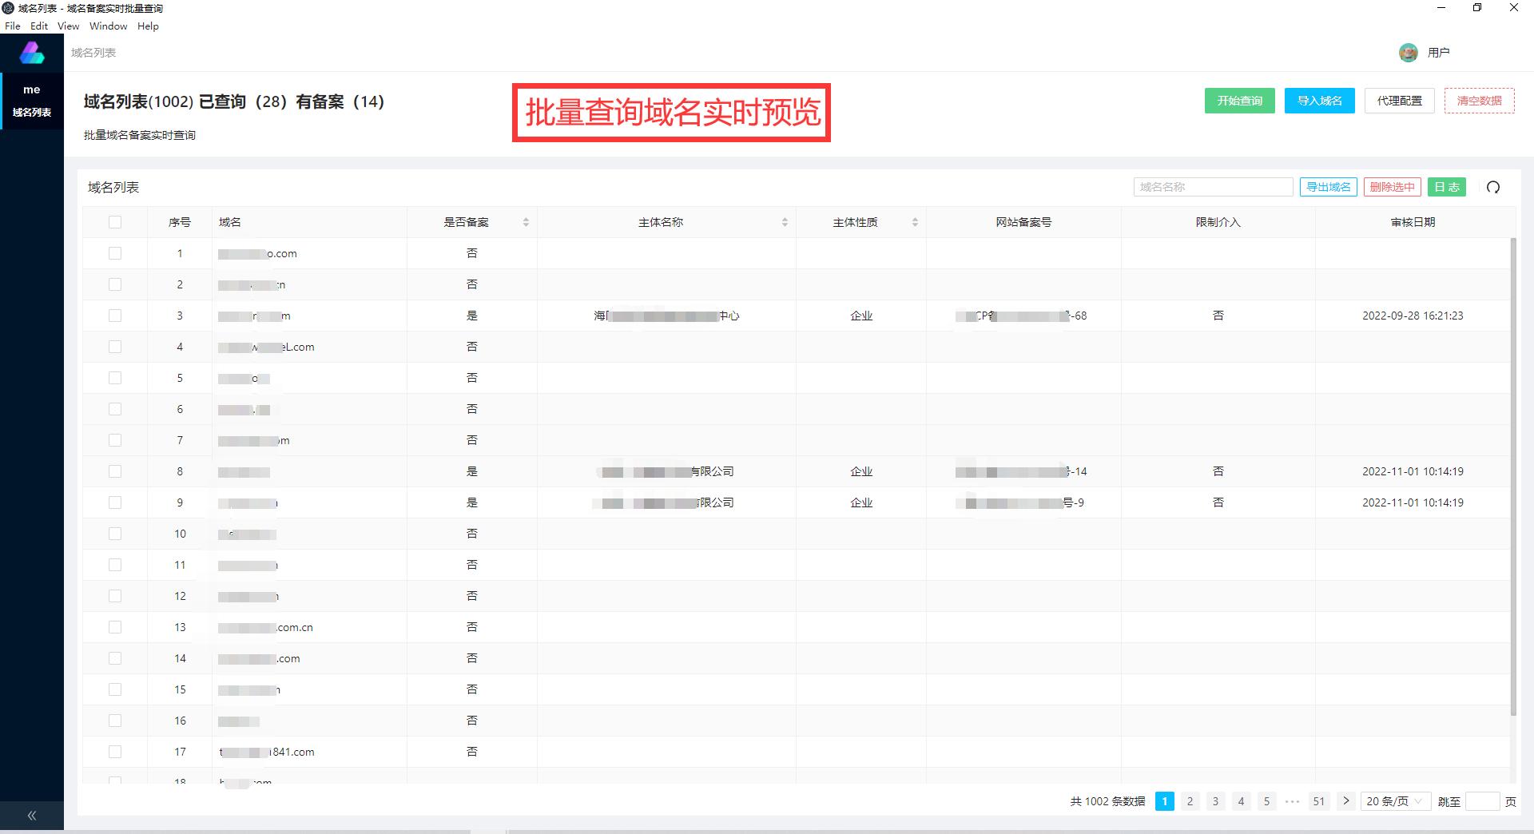
Task: Open the 20 条/页 page size dropdown
Action: click(1394, 801)
